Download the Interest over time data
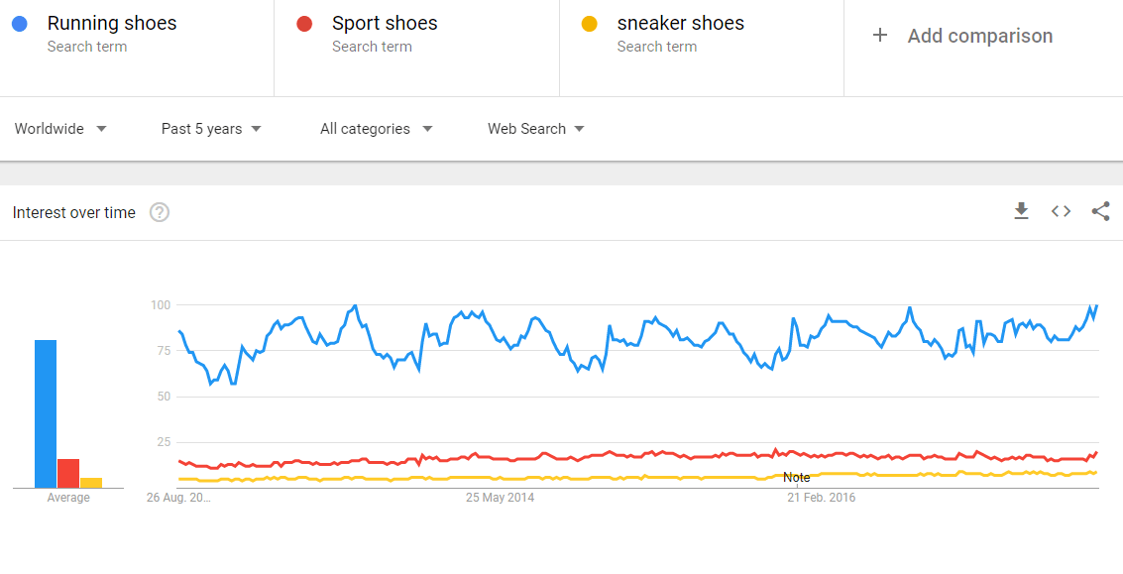The width and height of the screenshot is (1123, 574). pyautogui.click(x=1021, y=211)
